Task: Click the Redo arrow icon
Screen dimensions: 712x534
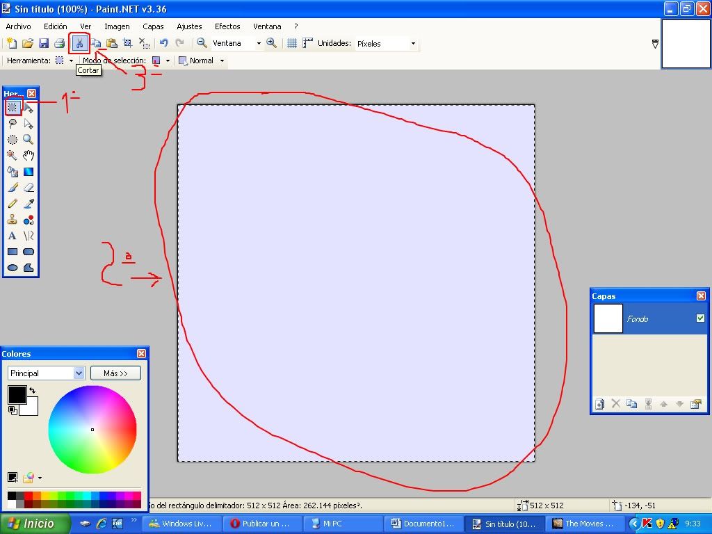Action: [180, 43]
